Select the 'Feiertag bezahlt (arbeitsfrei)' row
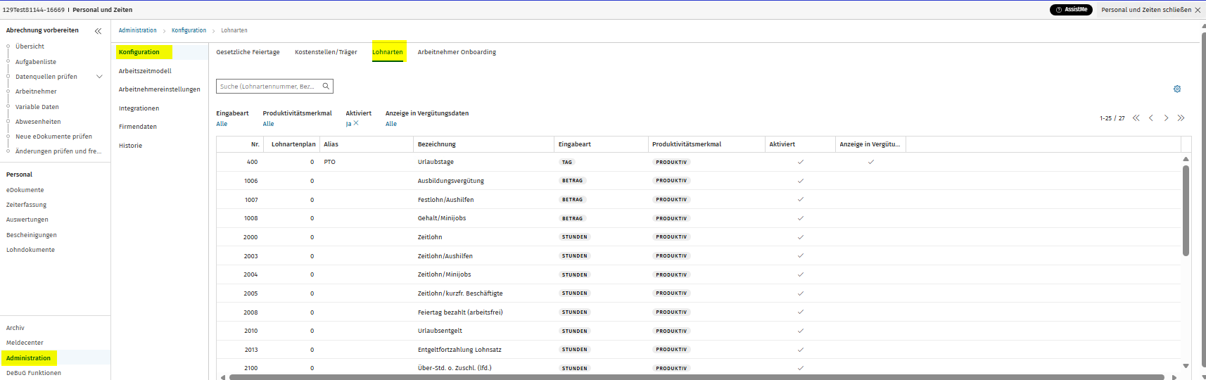Viewport: 1206px width, 380px height. click(699, 312)
